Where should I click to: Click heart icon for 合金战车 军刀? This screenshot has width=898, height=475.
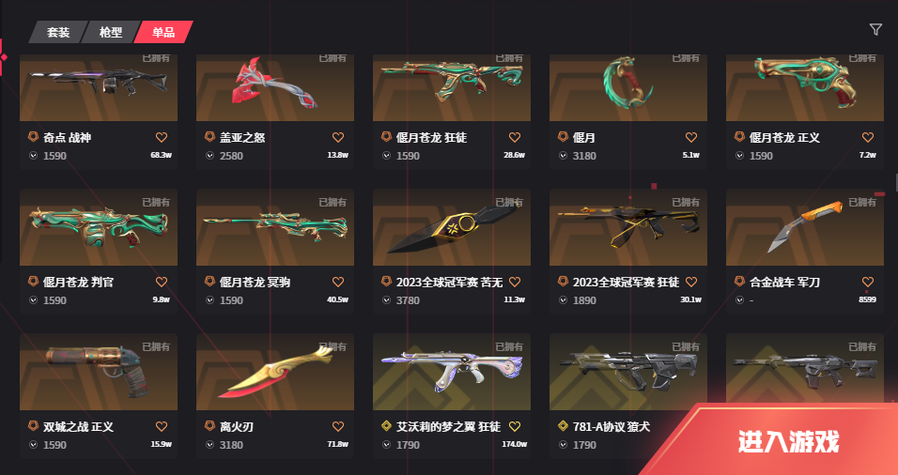868,282
